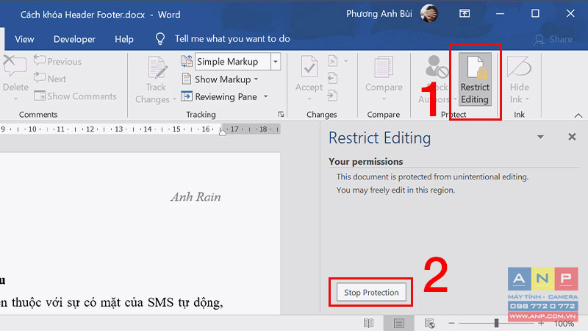The image size is (588, 331).
Task: Click the Tell me lightbulb icon
Action: click(160, 39)
